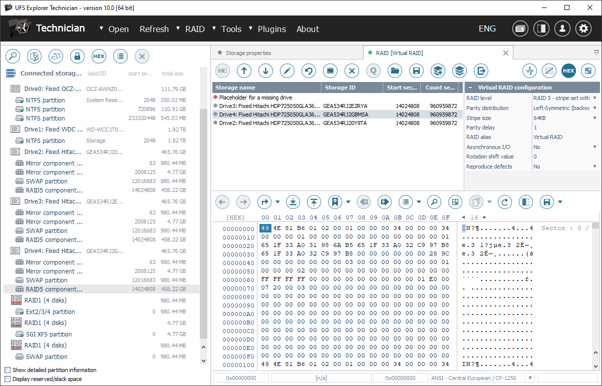Screen dimensions: 602x386
Task: Close the RAID [Virtual RAID] tab
Action: coord(506,53)
